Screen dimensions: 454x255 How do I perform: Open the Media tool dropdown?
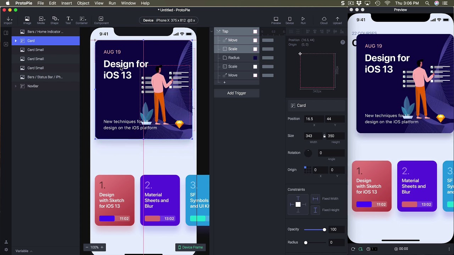coord(41,21)
